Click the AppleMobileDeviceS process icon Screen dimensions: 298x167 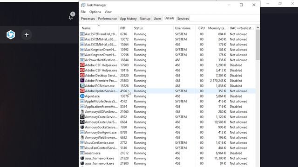point(82,101)
